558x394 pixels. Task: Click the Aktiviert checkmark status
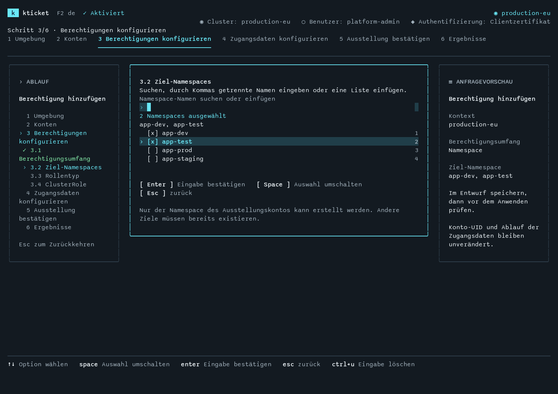[x=104, y=13]
